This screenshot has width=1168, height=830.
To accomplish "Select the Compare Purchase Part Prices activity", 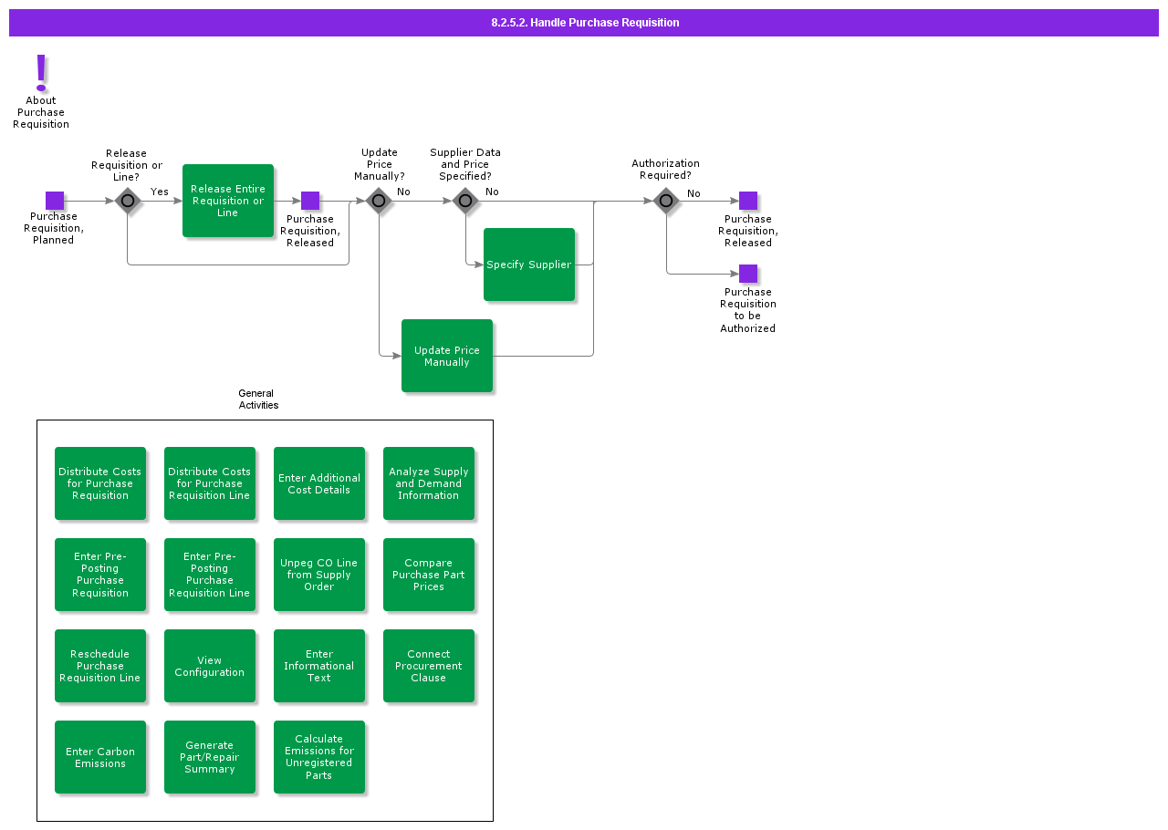I will tap(429, 575).
